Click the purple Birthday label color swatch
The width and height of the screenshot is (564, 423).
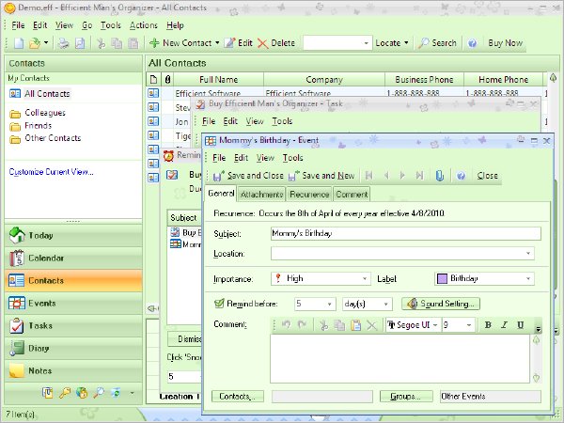pyautogui.click(x=442, y=279)
